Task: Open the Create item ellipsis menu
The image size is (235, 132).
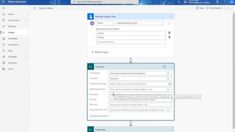Action: [171, 129]
